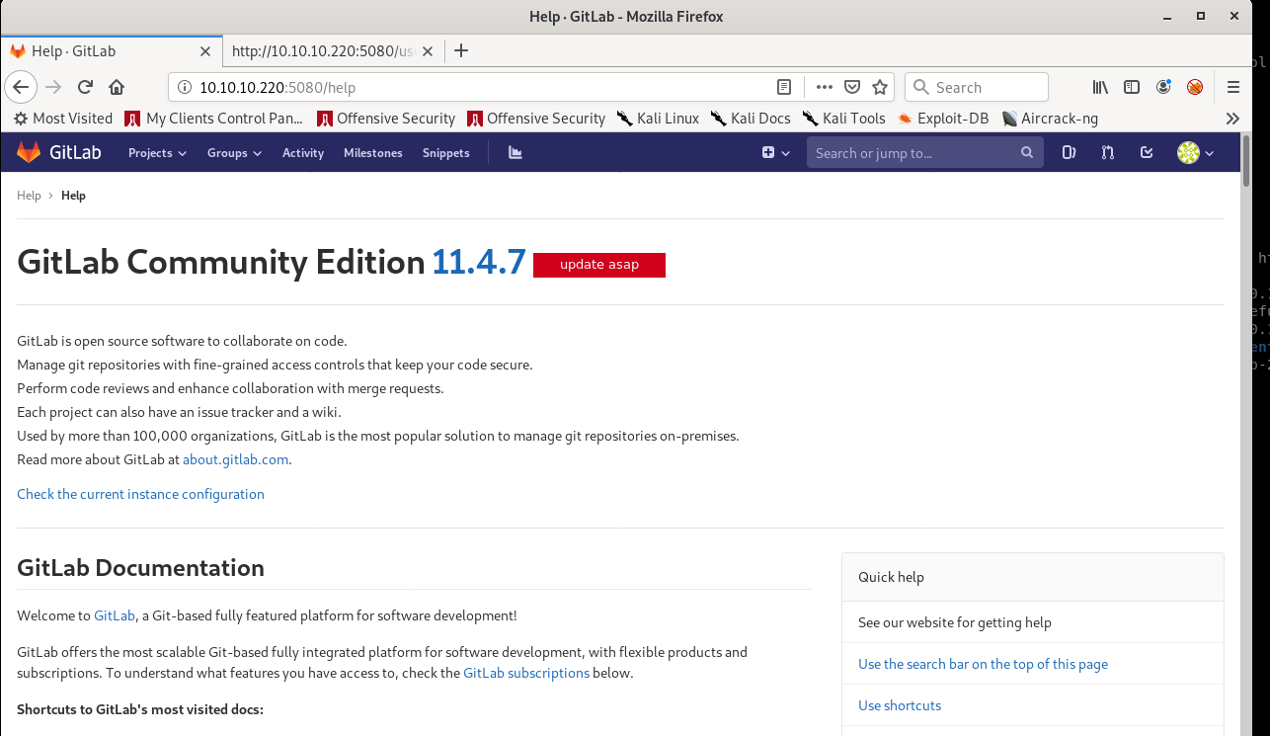Show site information icon in address bar

point(185,87)
